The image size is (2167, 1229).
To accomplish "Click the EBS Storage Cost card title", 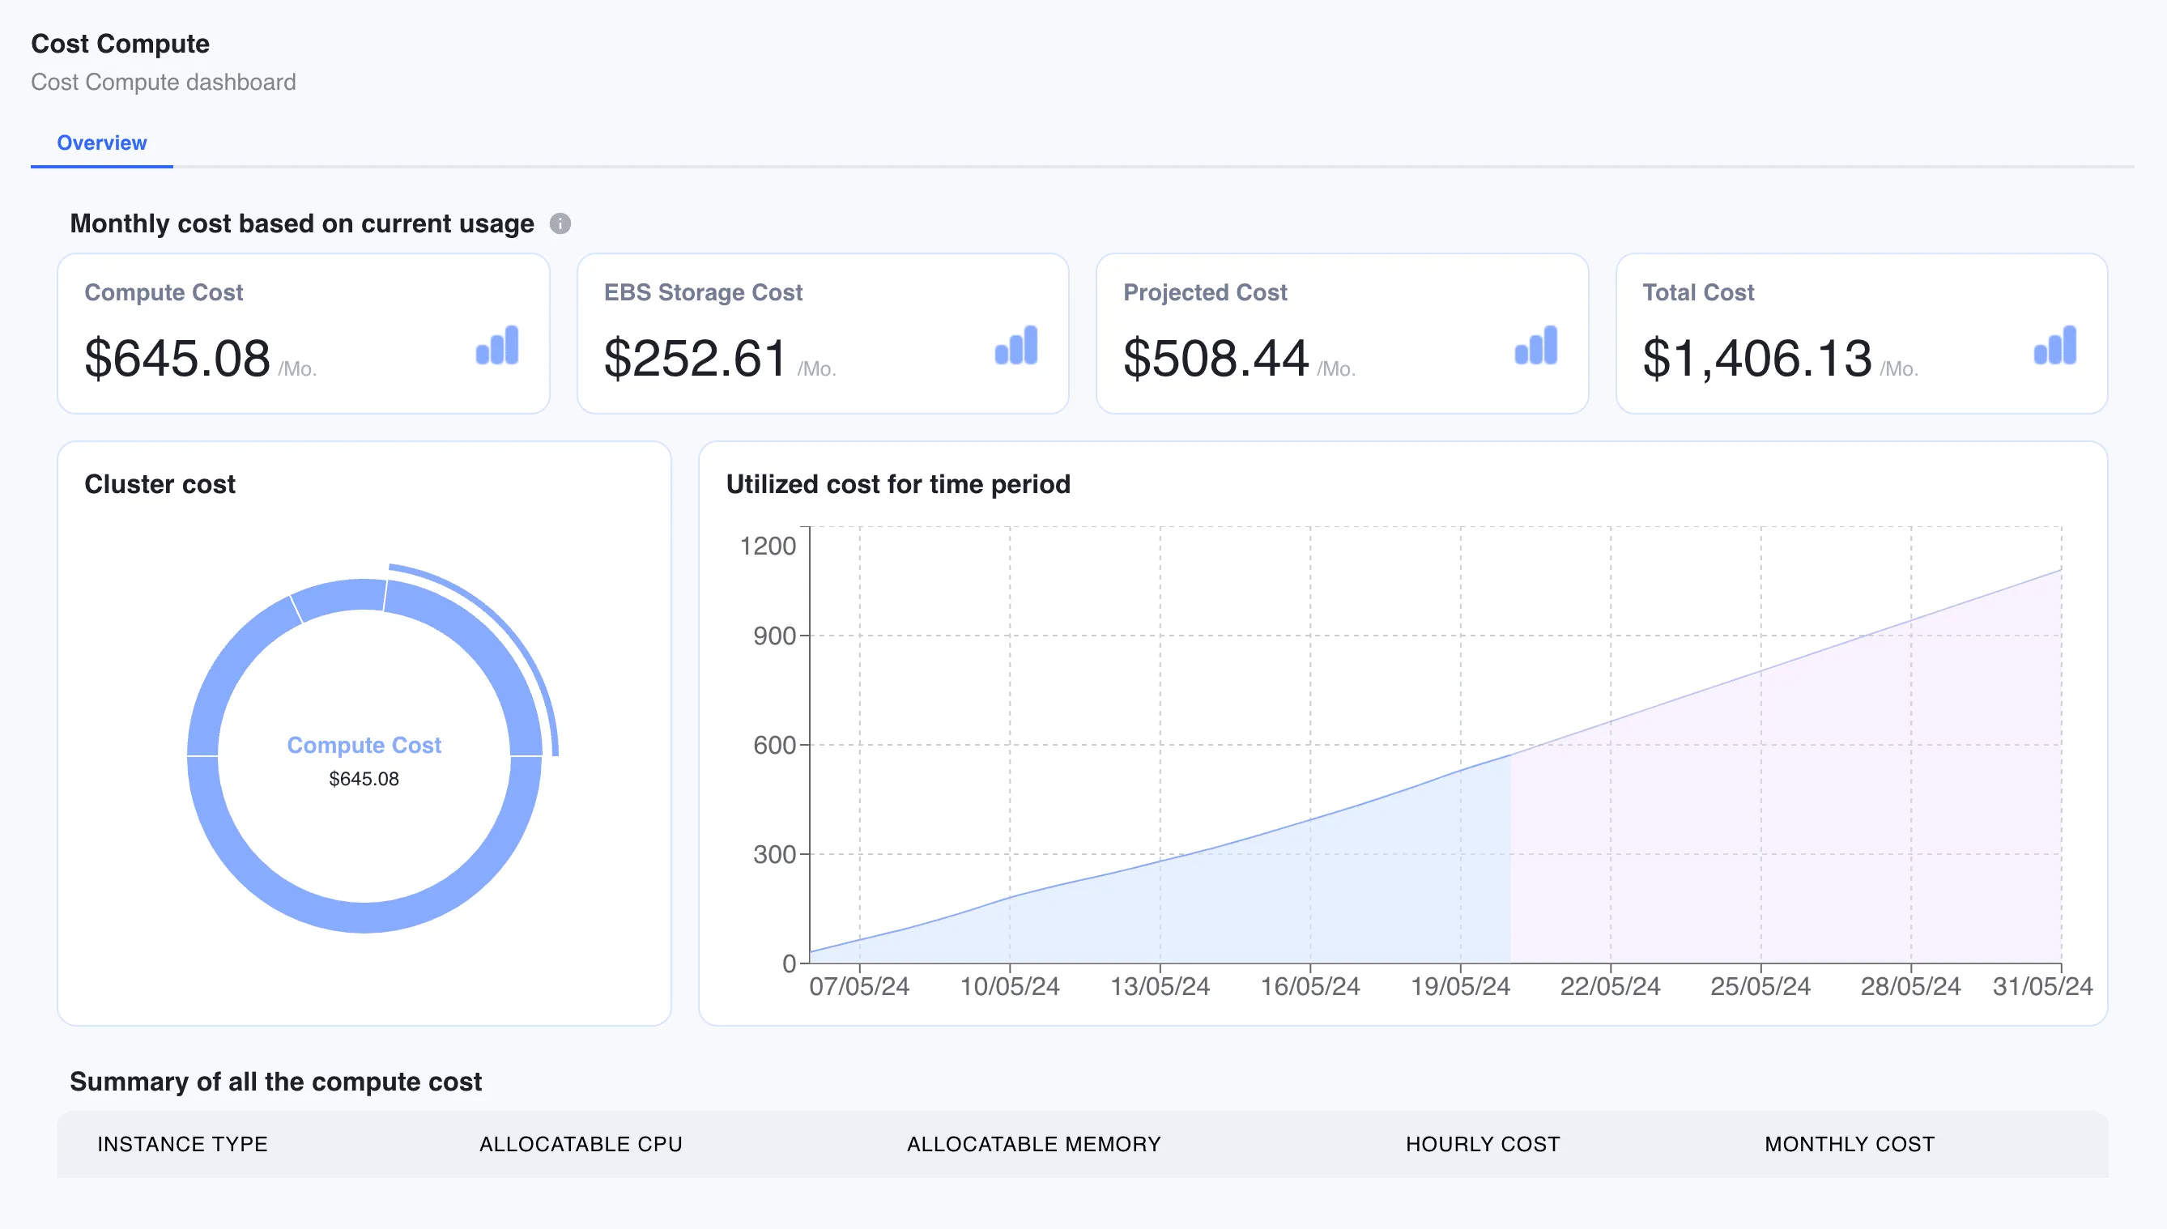I will 703,292.
